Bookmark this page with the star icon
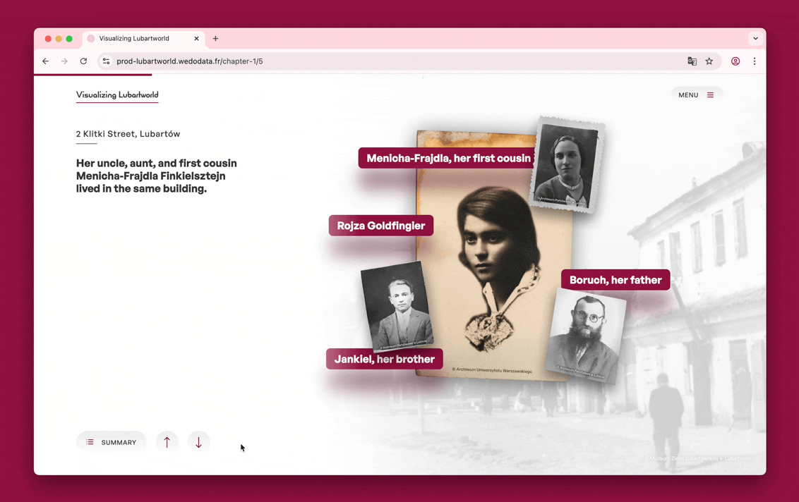This screenshot has height=502, width=799. point(709,61)
